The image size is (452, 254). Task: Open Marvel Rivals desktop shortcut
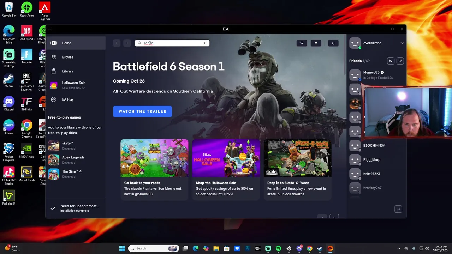[27, 174]
